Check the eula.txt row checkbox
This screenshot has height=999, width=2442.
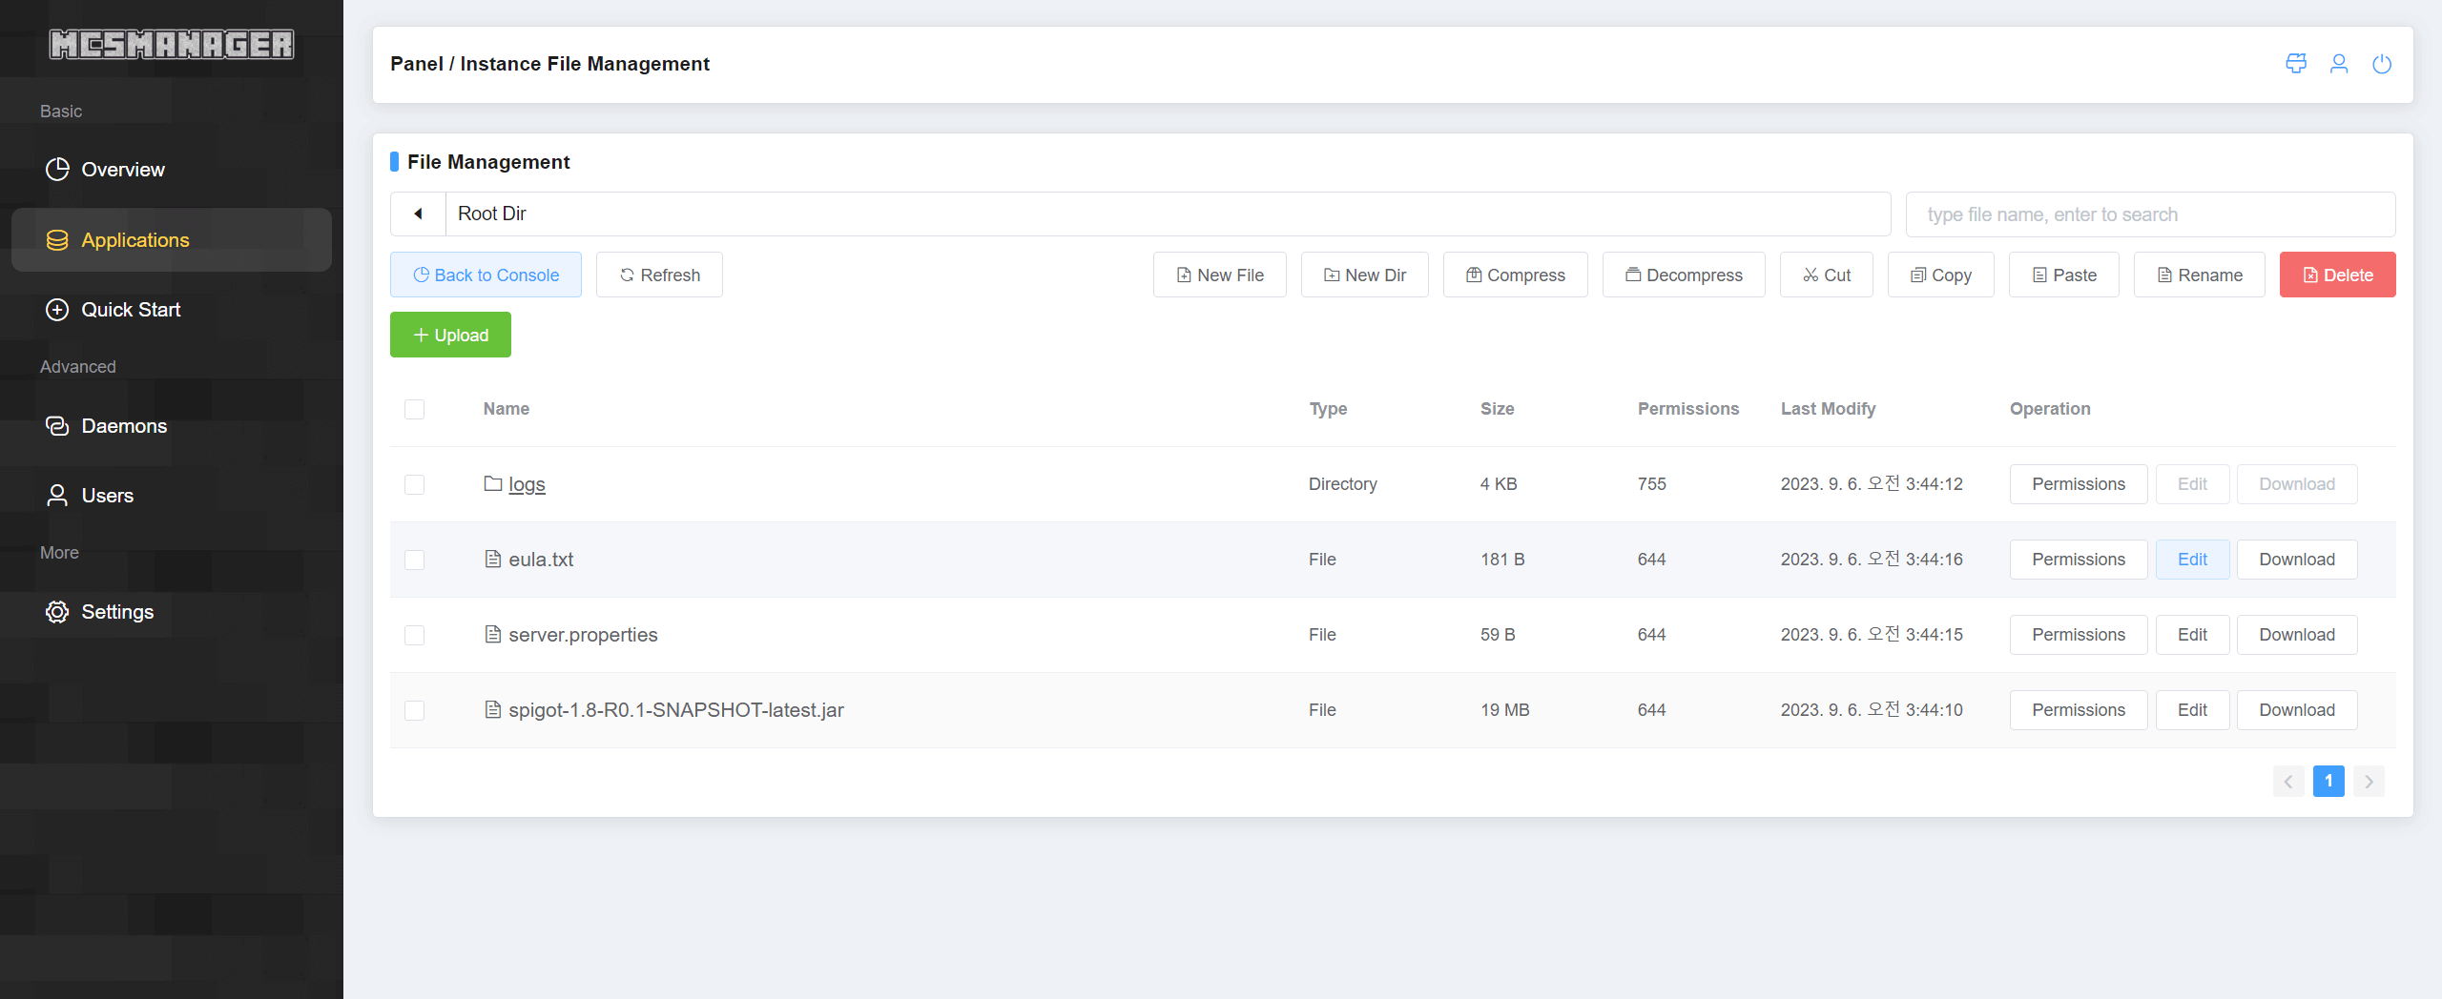[414, 560]
